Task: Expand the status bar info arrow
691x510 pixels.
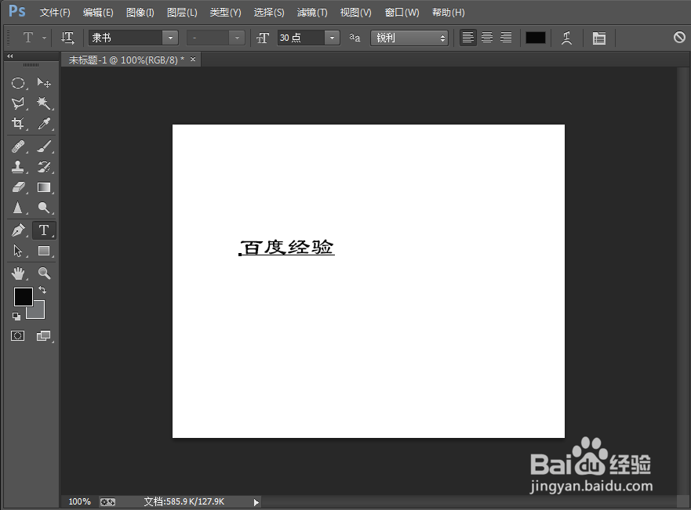Action: pyautogui.click(x=256, y=502)
